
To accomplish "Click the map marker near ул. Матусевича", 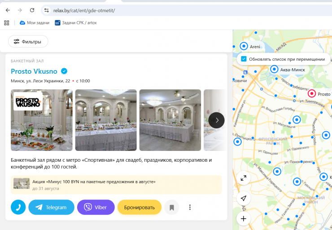I will pyautogui.click(x=297, y=119).
